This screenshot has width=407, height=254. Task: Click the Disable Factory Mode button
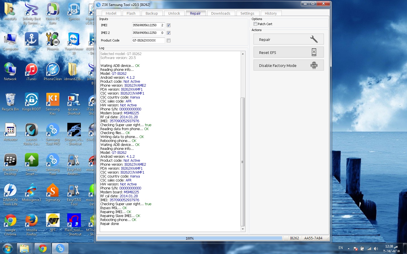pyautogui.click(x=289, y=65)
